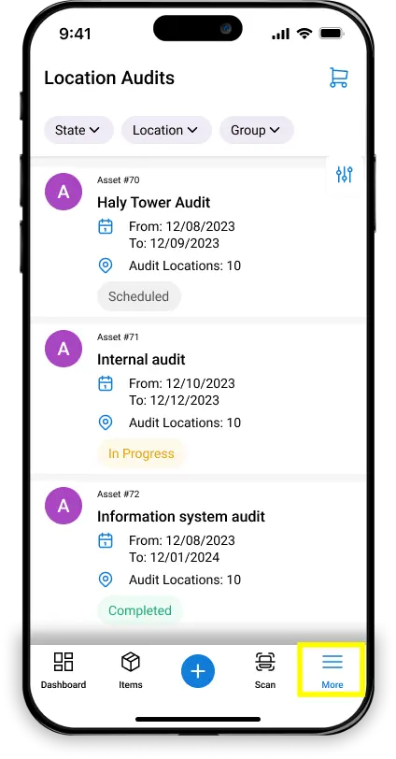Open the Scan tab
The width and height of the screenshot is (396, 759).
(x=265, y=670)
